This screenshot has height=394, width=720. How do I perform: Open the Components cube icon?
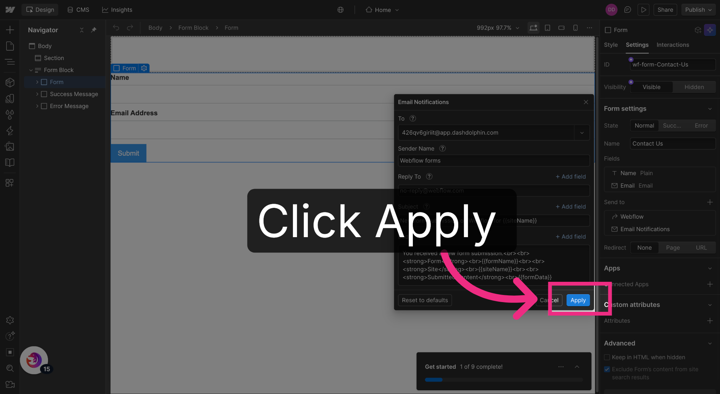[10, 82]
